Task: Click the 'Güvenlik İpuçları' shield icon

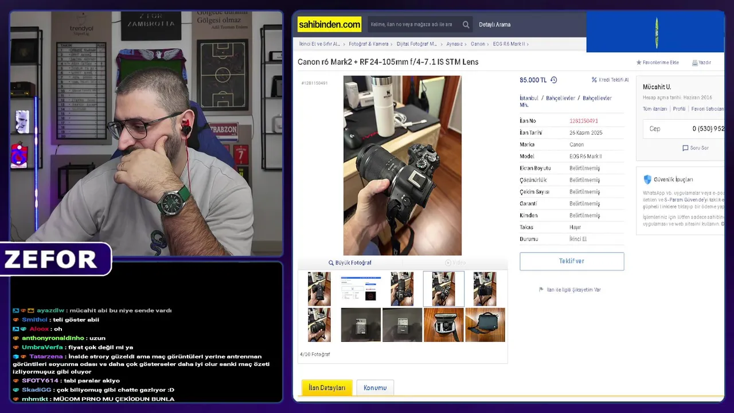Action: click(x=647, y=180)
